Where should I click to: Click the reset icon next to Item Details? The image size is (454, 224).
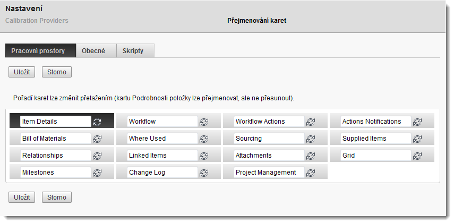click(97, 122)
